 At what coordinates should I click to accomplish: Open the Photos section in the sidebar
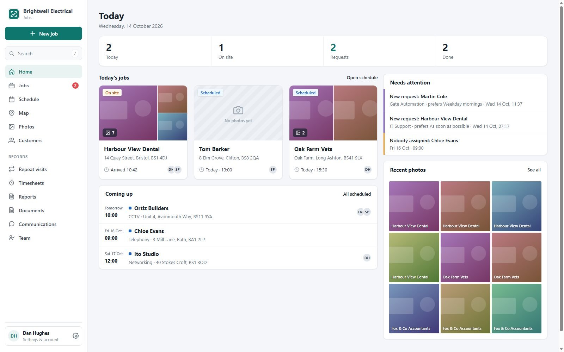43,127
